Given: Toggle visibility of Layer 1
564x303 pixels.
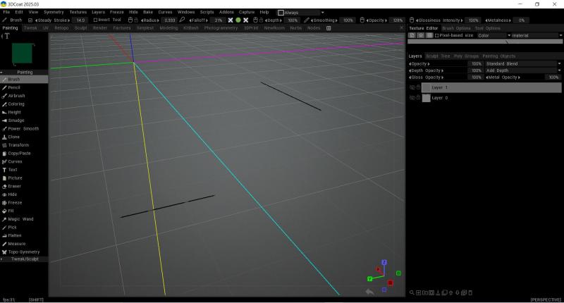Looking at the screenshot, I should pyautogui.click(x=412, y=87).
